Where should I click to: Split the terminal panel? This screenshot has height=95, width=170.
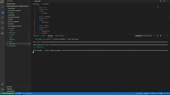click(x=158, y=36)
